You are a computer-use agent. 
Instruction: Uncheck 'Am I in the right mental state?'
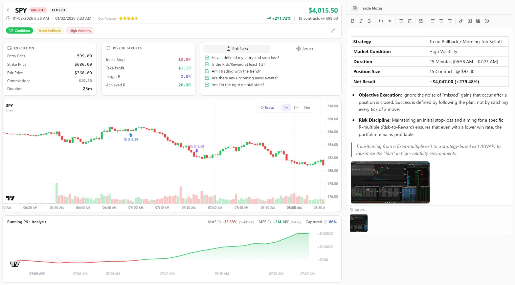207,85
